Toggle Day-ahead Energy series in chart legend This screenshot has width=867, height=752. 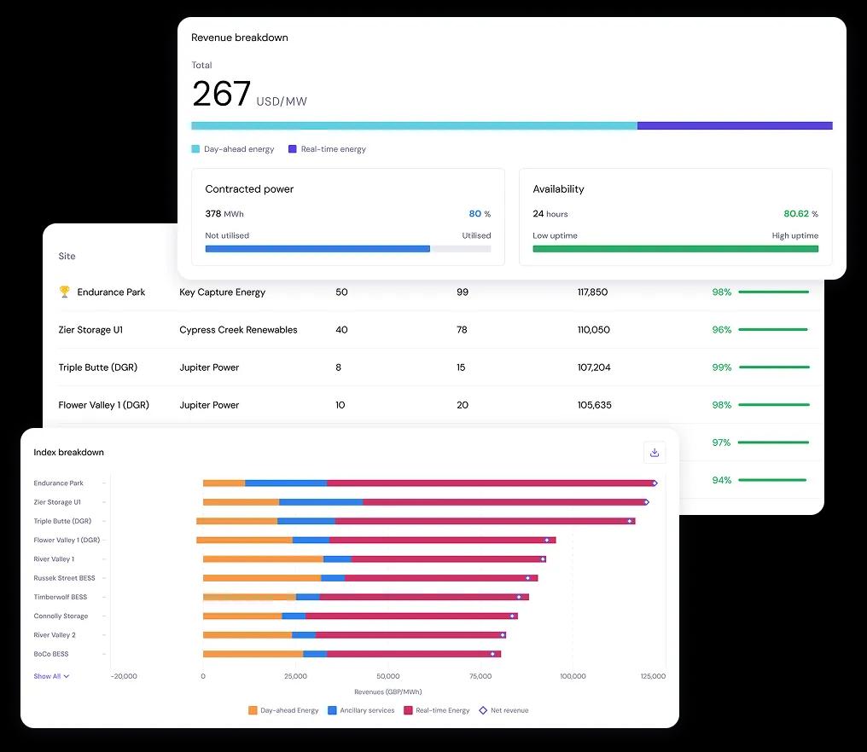[x=283, y=710]
